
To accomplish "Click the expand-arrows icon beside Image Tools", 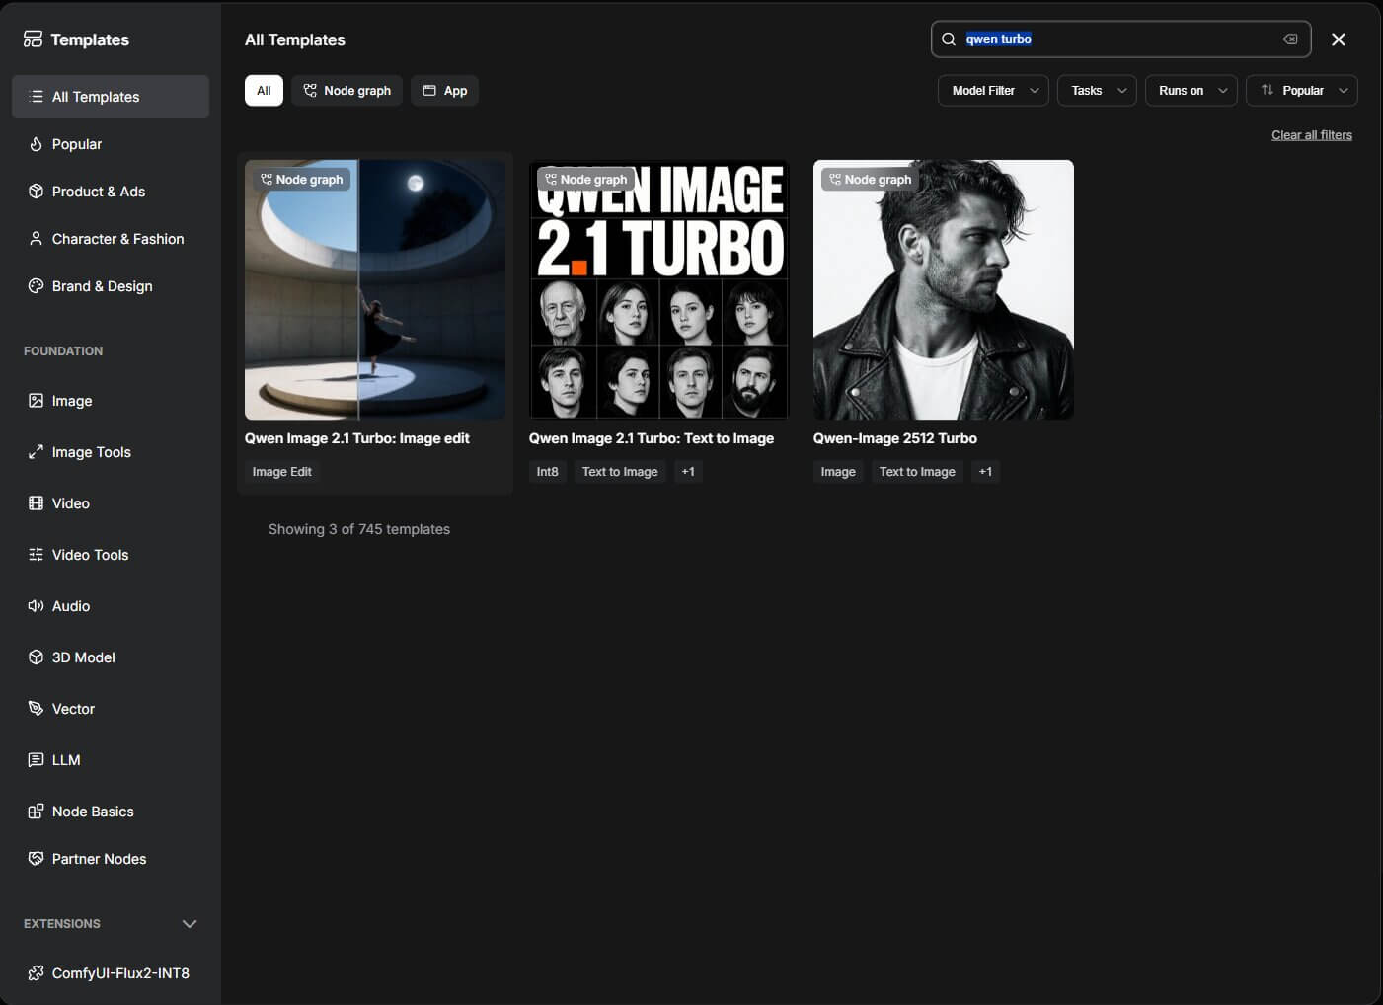I will [x=36, y=452].
